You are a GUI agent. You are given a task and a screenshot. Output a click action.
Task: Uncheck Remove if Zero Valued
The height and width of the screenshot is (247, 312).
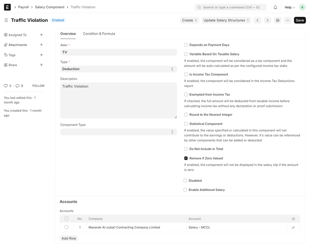point(186,158)
